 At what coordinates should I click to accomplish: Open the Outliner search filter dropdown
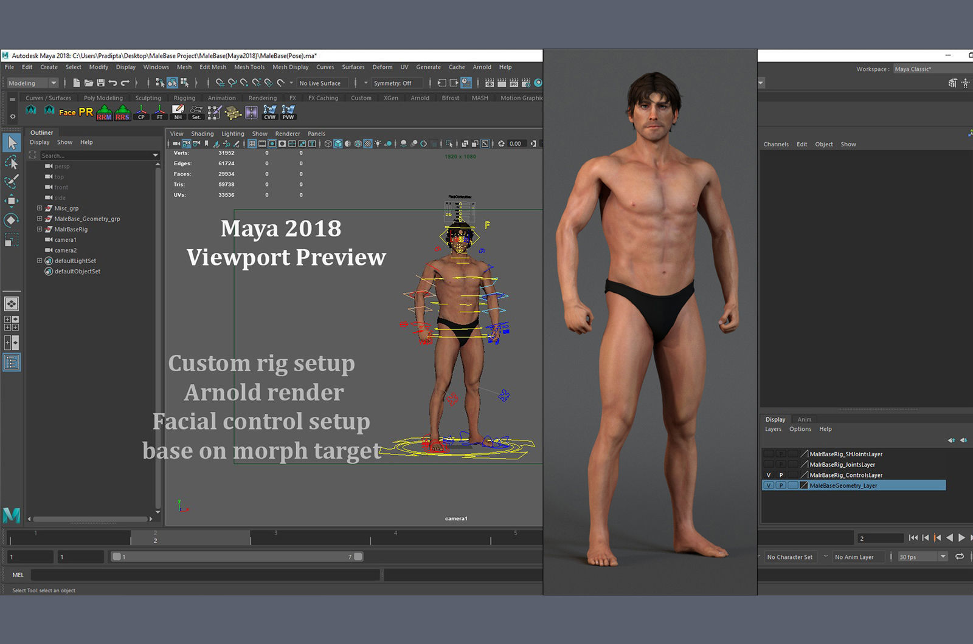[x=155, y=156]
